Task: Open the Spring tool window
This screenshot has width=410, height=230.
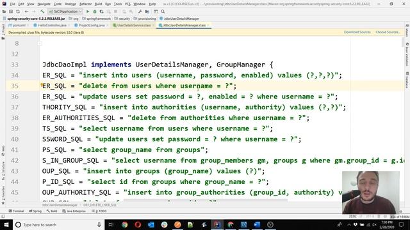Action: 35,211
